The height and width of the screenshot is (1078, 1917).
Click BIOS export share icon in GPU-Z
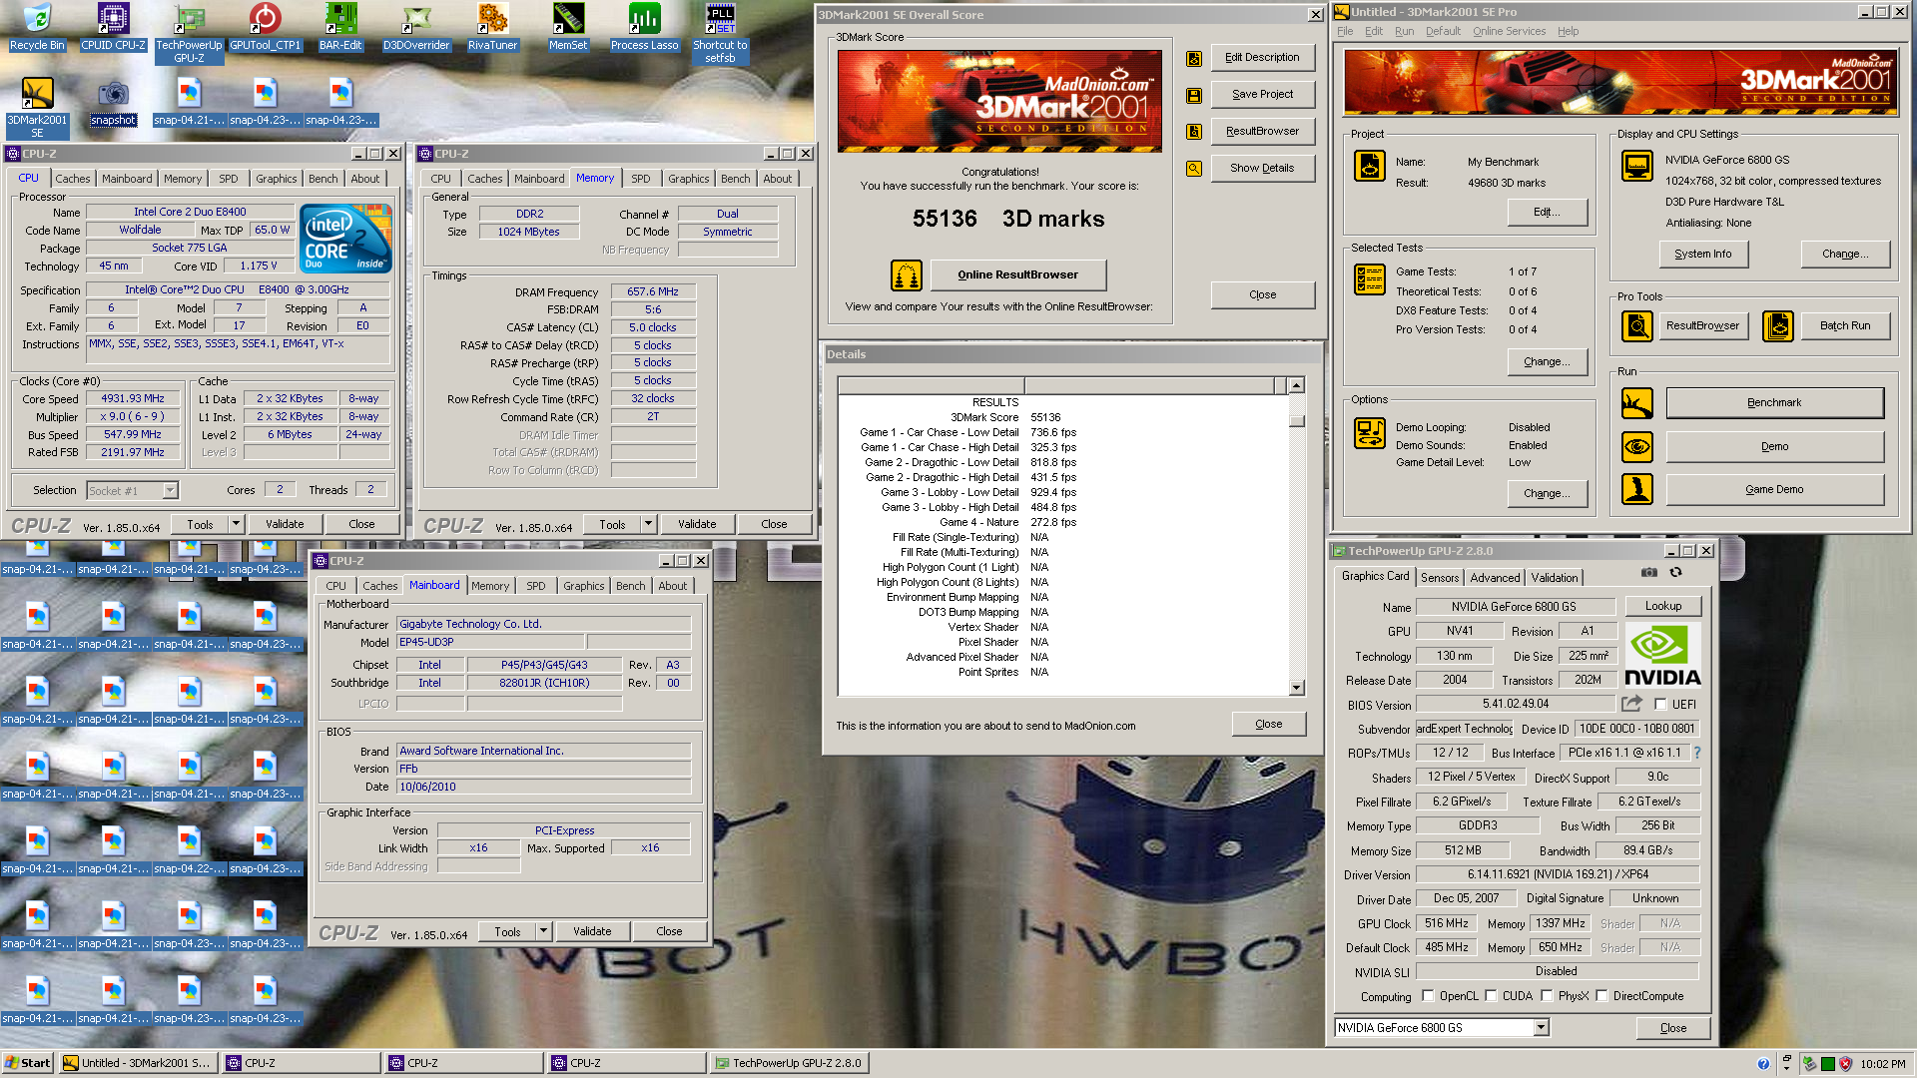click(x=1631, y=704)
